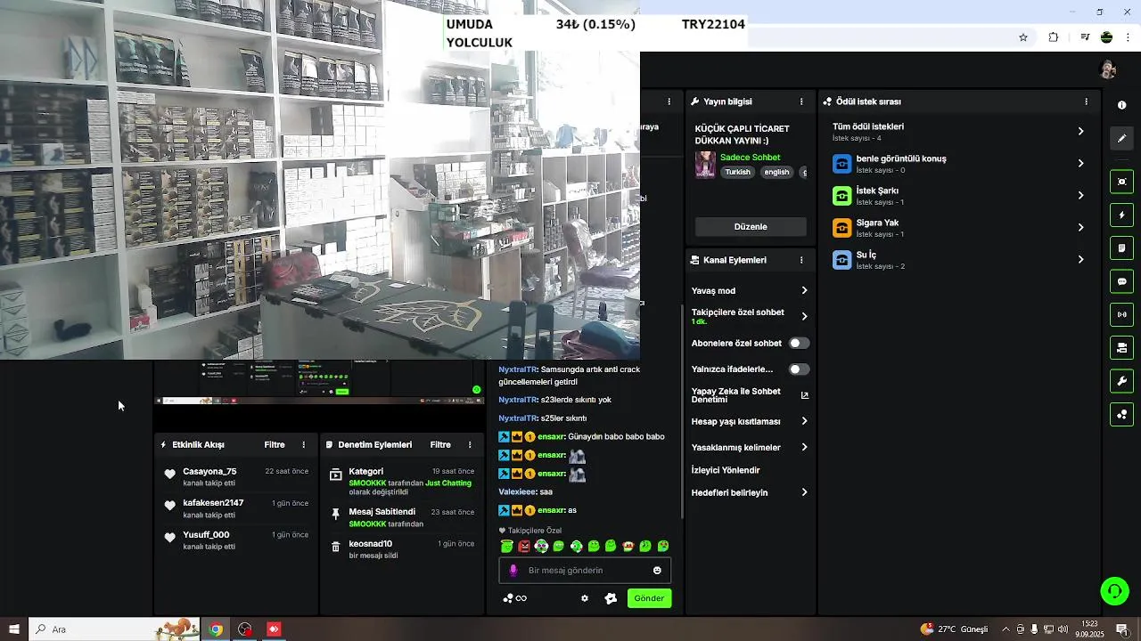Screen dimensions: 1141x641
Task: Open three-dot menu on the chat panel header
Action: [669, 101]
